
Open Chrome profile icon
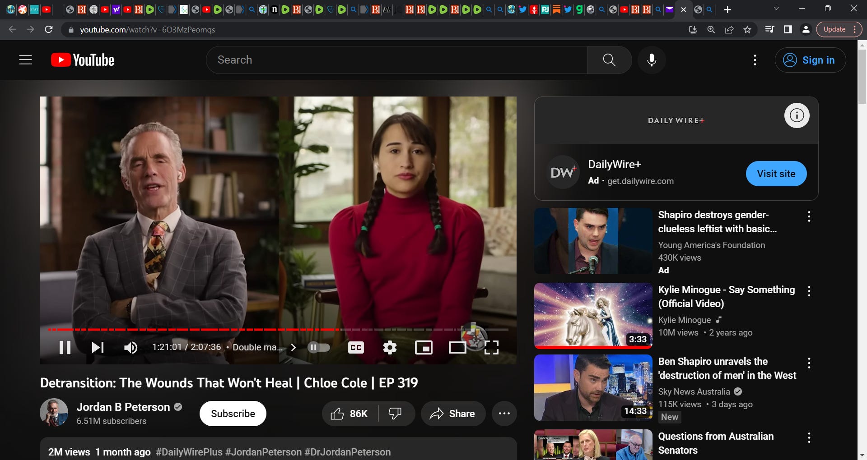tap(806, 29)
